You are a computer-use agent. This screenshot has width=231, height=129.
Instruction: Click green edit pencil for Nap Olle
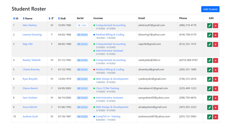point(209,44)
